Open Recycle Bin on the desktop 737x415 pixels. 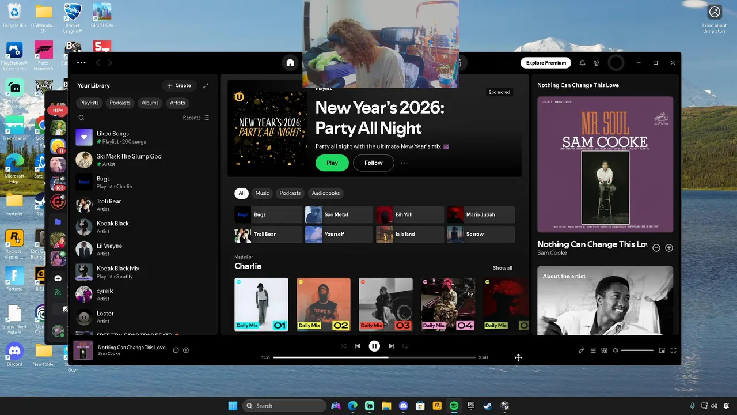click(14, 16)
